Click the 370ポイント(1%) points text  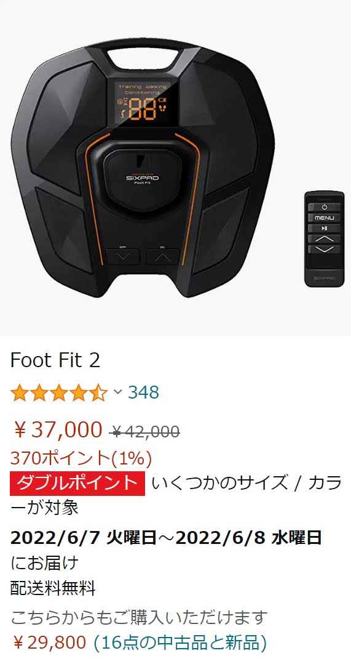point(81,458)
